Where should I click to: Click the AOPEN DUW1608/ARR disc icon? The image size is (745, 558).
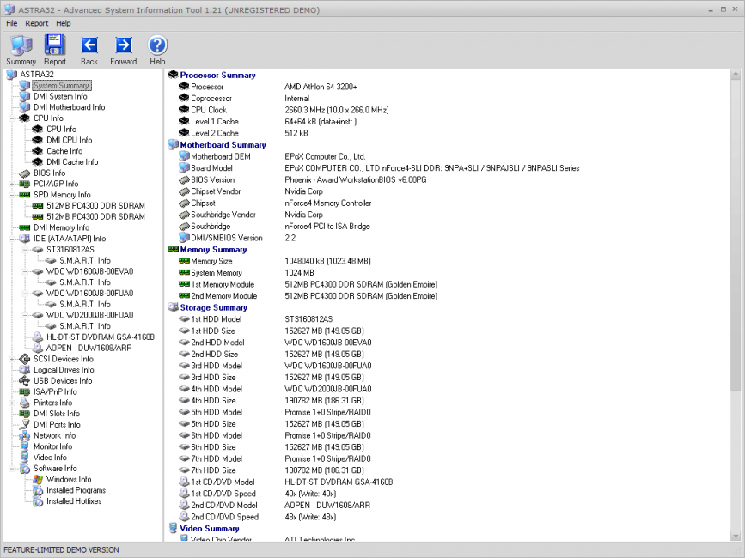(x=38, y=348)
